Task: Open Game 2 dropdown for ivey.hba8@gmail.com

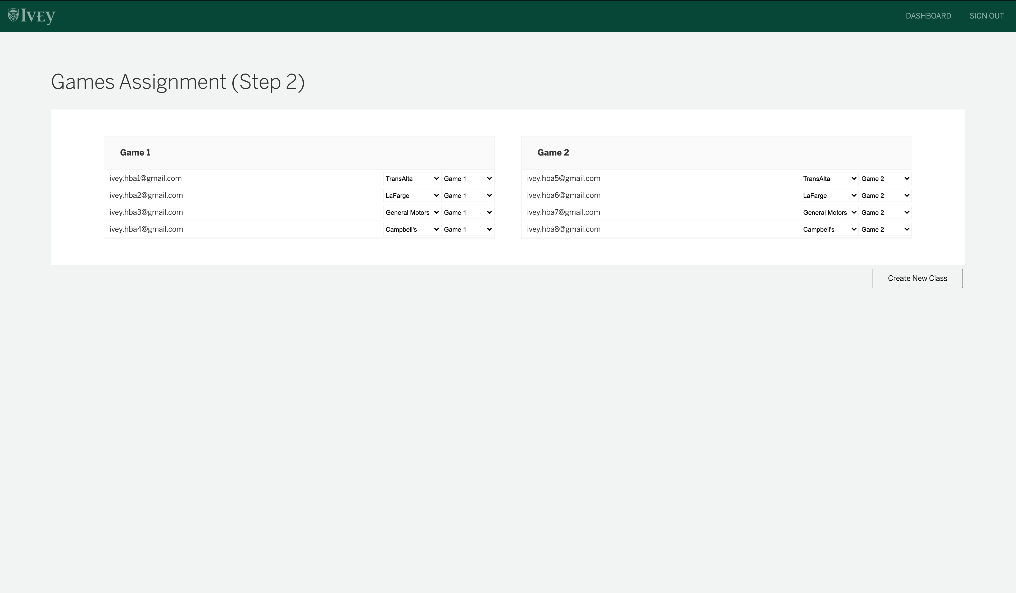Action: click(885, 229)
